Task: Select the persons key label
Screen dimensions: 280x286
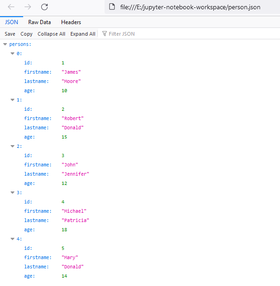Action: [x=20, y=44]
